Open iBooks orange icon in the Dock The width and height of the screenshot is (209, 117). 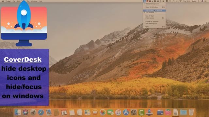click(x=95, y=112)
